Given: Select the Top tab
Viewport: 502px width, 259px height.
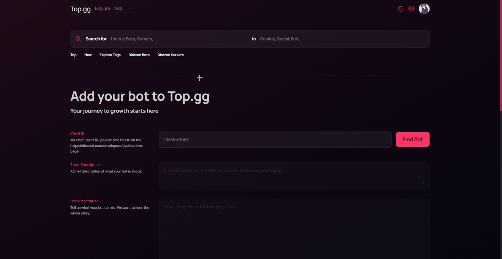Looking at the screenshot, I should tap(73, 55).
